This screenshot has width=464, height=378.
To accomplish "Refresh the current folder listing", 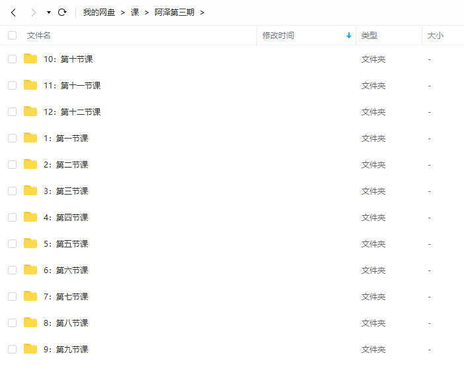I will pyautogui.click(x=62, y=13).
